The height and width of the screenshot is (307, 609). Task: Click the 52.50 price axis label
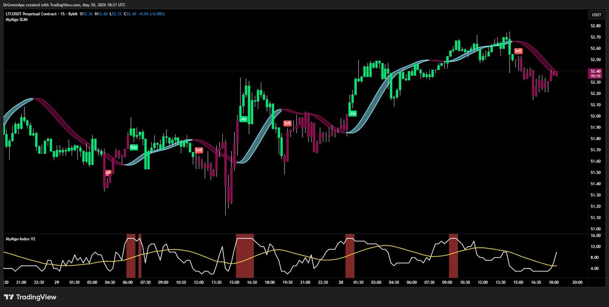596,60
